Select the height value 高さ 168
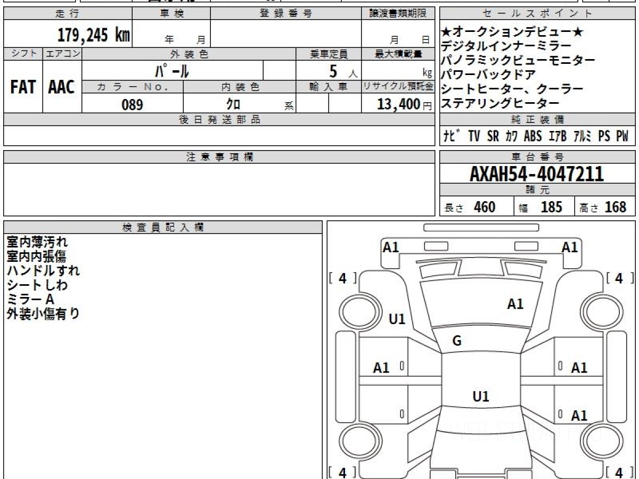The image size is (639, 479). [x=603, y=207]
